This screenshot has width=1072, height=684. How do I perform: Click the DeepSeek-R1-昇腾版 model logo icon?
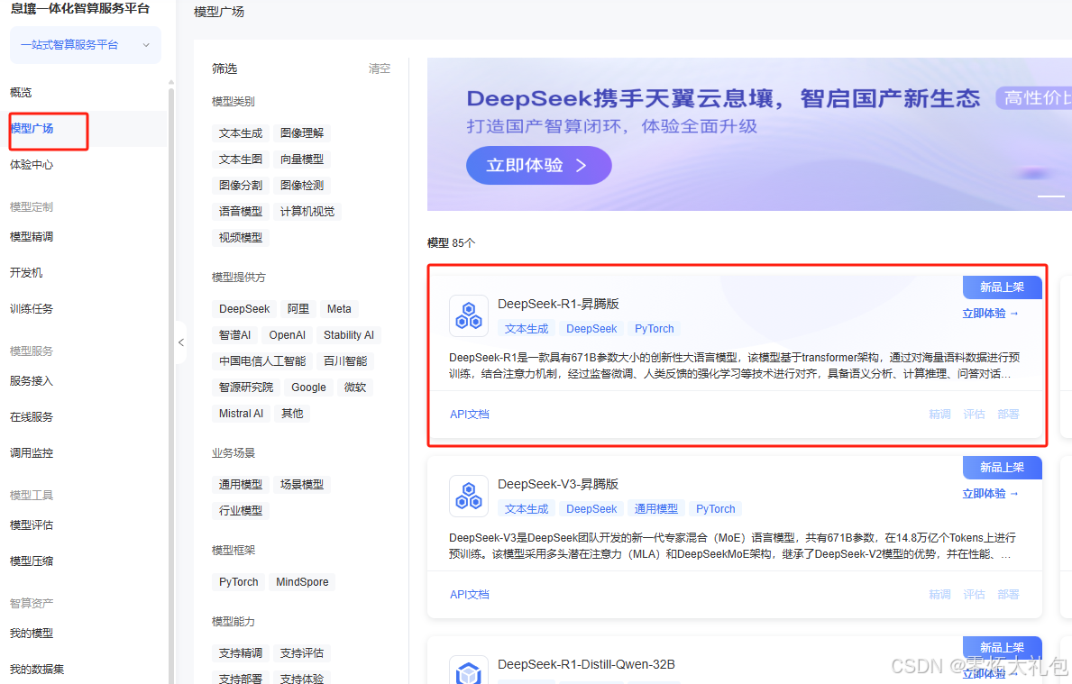468,315
